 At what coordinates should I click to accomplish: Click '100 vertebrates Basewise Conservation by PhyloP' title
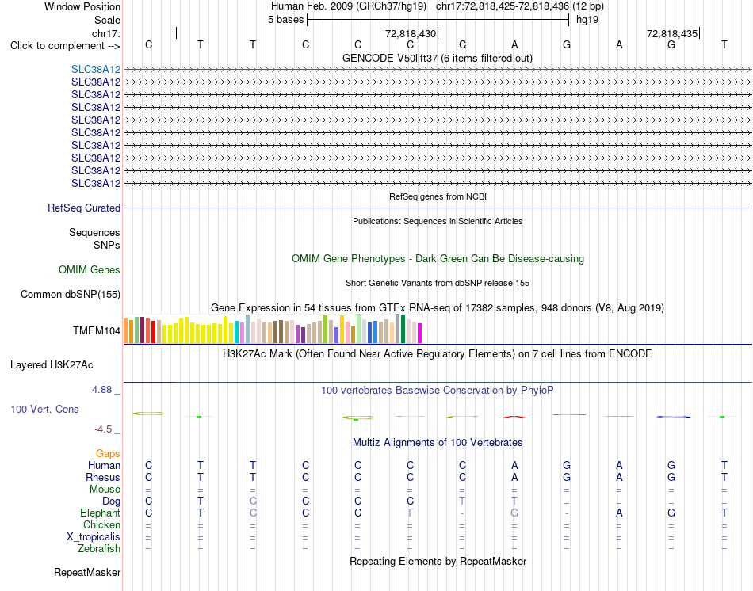click(438, 391)
